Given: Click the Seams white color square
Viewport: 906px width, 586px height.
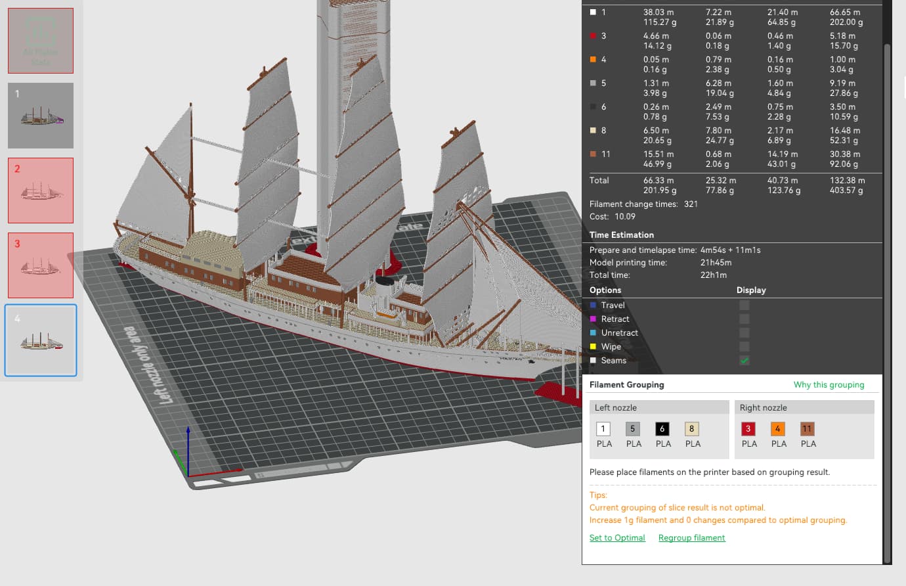Looking at the screenshot, I should tap(593, 360).
